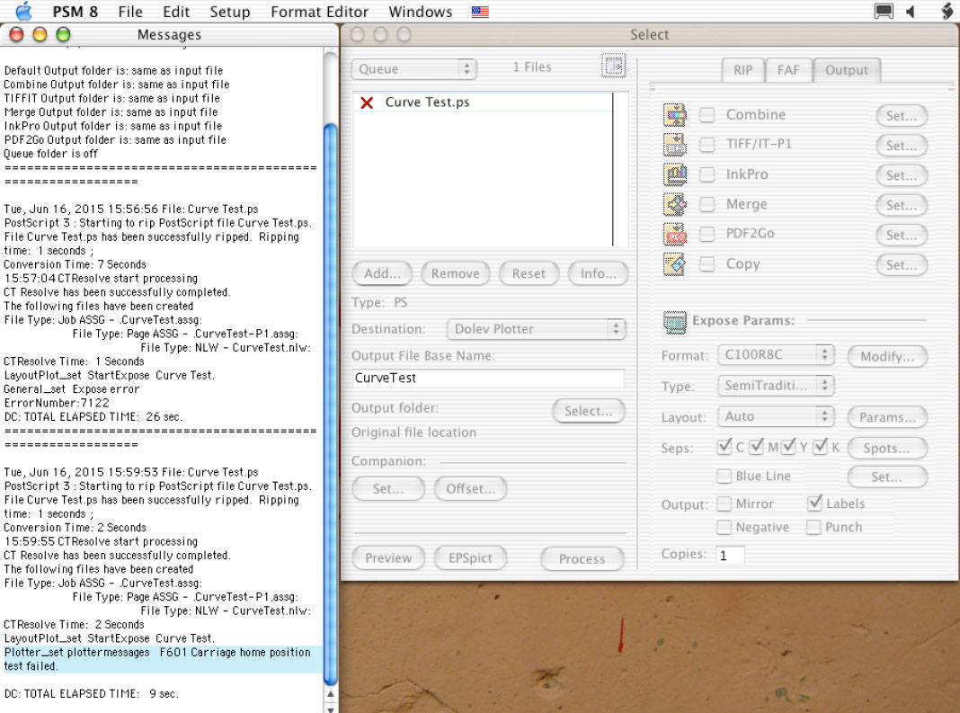960x713 pixels.
Task: Open the Format C100R8C dropdown
Action: click(x=777, y=354)
